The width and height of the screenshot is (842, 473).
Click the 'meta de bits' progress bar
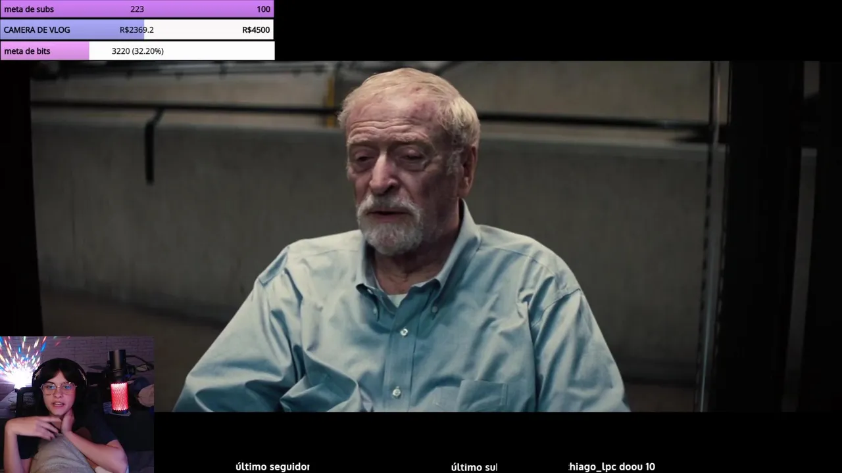coord(137,51)
